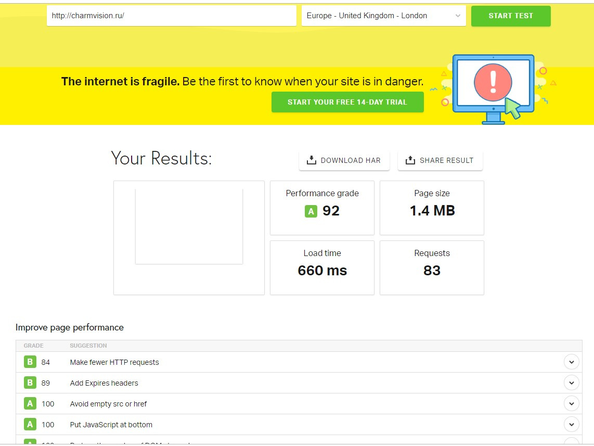Click the Put JavaScript at bottom text

(x=111, y=425)
